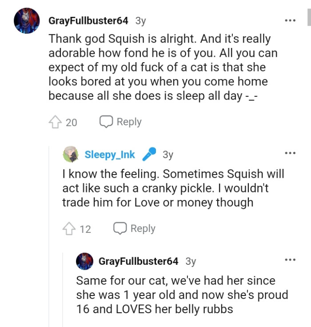Click speech bubble icon under Sleepy_Ink reply
This screenshot has width=311, height=327.
click(120, 228)
